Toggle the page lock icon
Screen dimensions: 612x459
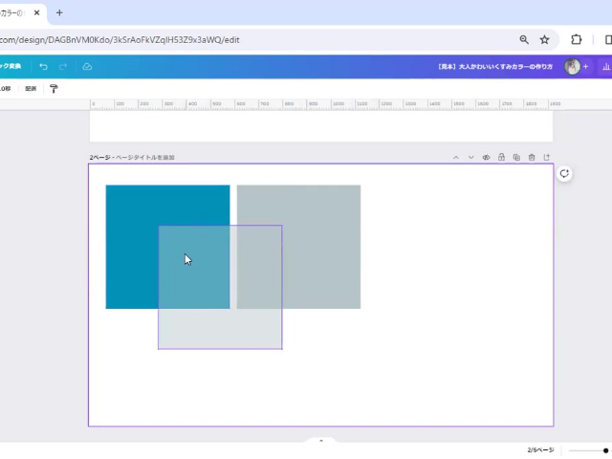[x=501, y=157]
